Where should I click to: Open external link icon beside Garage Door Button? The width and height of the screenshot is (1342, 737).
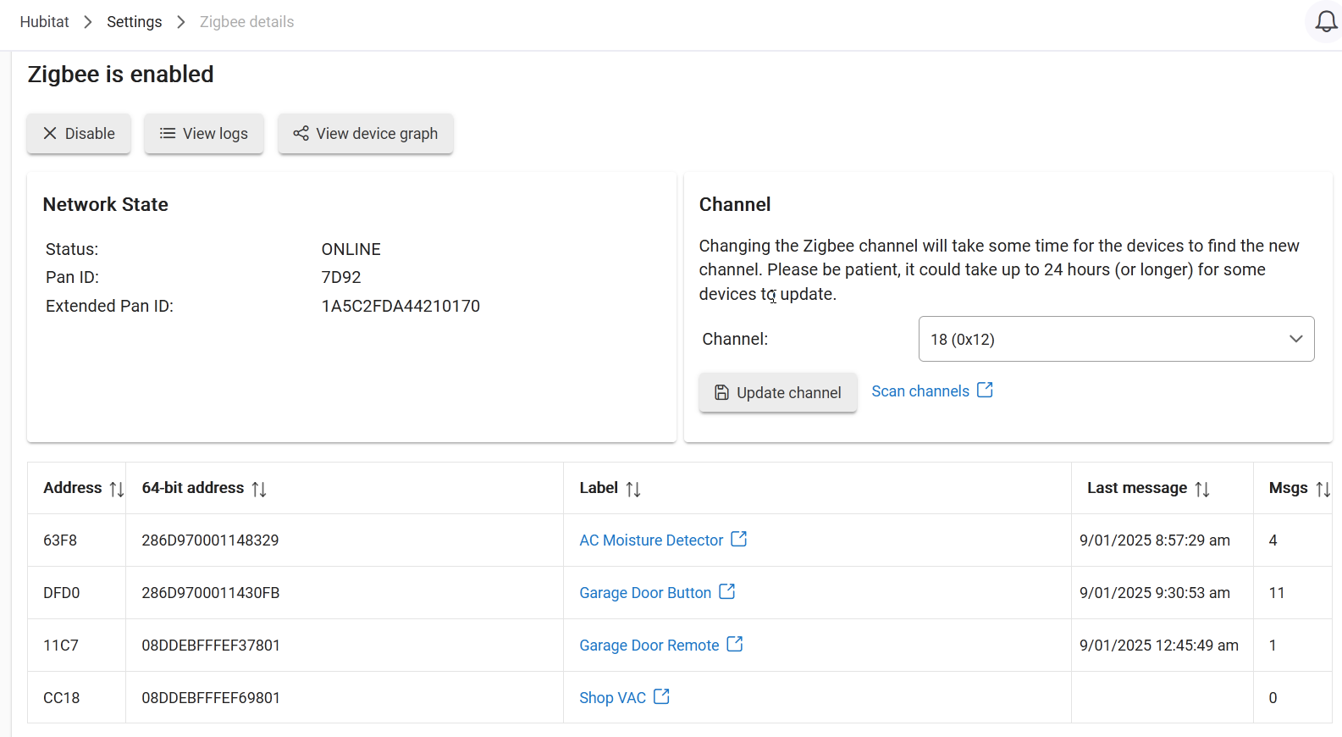click(726, 591)
